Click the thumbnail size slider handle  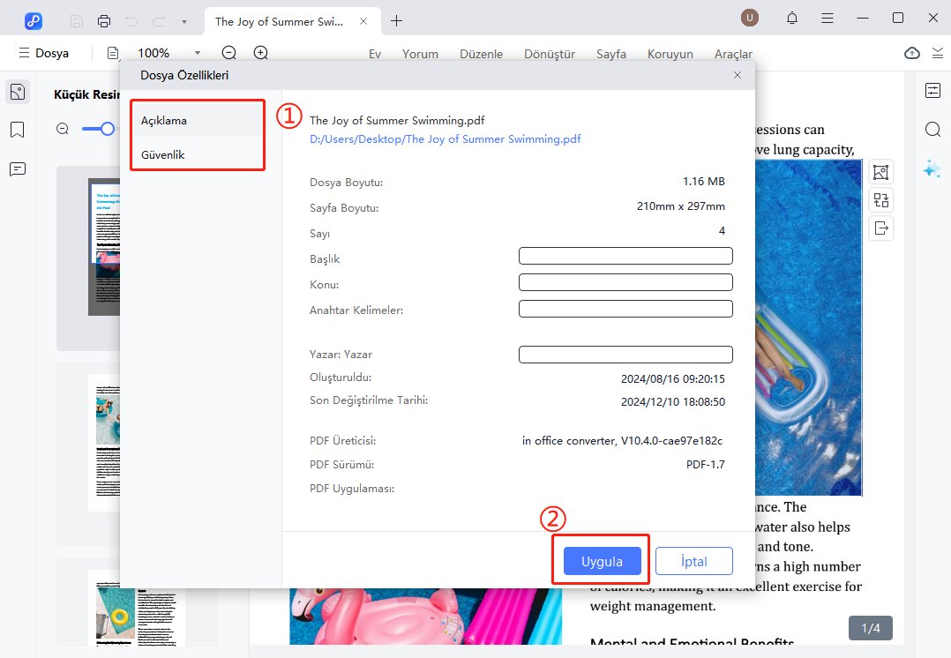click(x=108, y=129)
